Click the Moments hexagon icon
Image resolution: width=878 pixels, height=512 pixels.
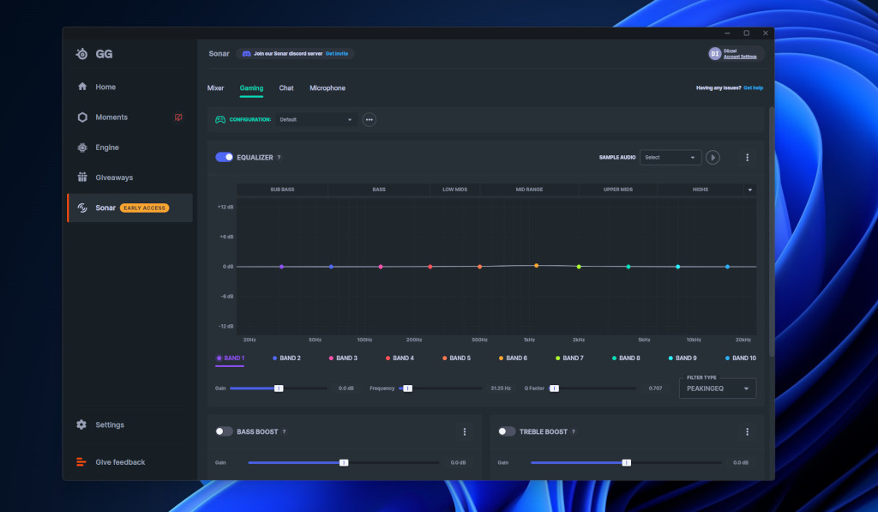click(82, 117)
